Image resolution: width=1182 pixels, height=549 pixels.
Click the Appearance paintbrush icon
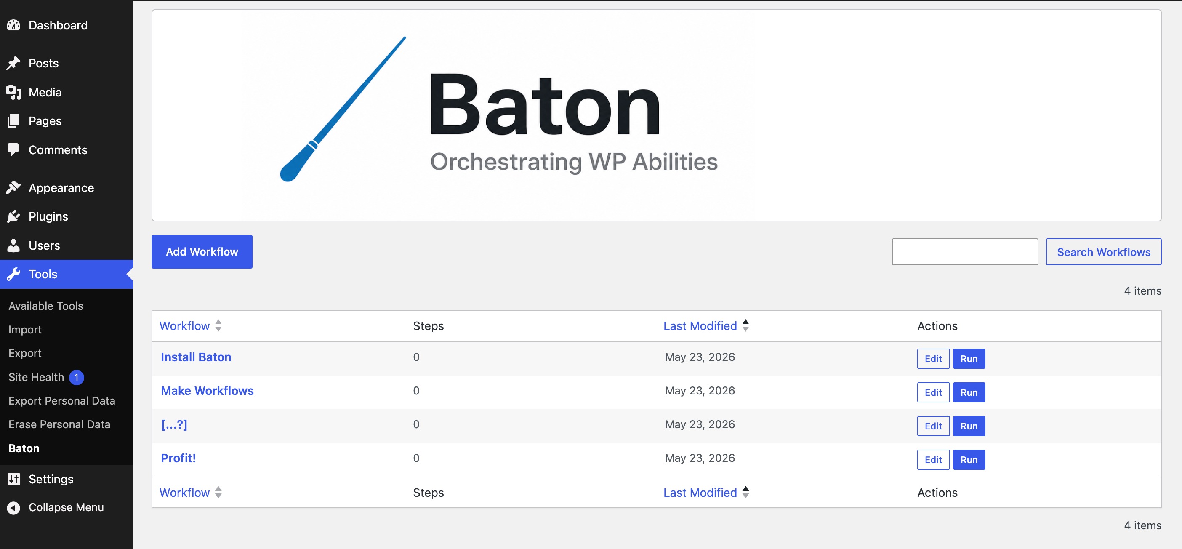pyautogui.click(x=14, y=188)
